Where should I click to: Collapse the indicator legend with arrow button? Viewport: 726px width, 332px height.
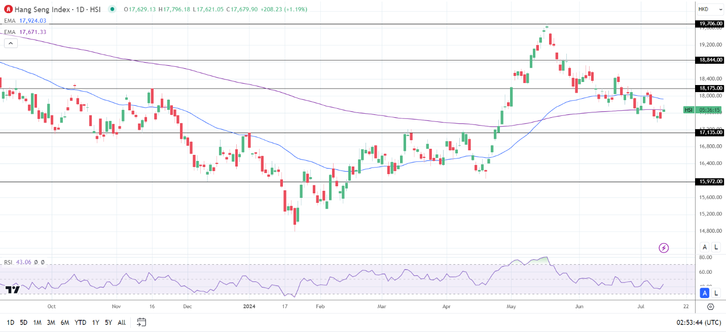pyautogui.click(x=11, y=44)
